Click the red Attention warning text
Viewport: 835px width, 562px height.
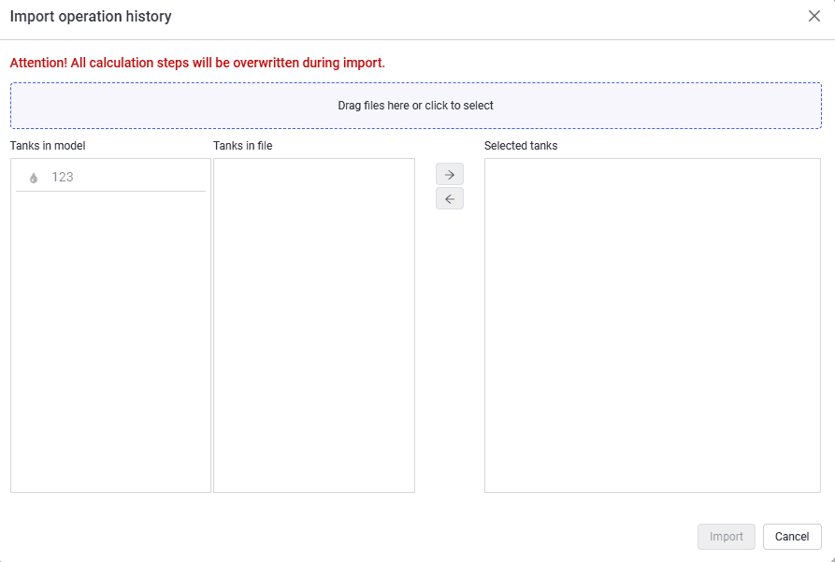[197, 63]
